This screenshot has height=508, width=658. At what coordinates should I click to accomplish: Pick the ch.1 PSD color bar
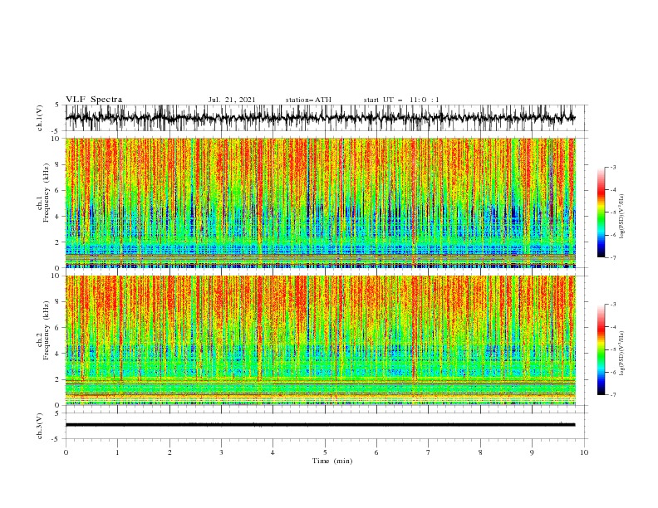602,212
